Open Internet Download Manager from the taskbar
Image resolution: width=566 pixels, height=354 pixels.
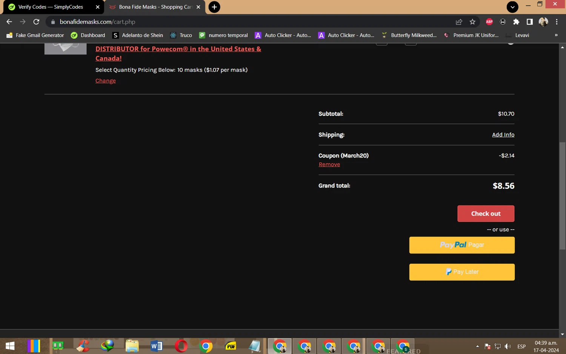[x=107, y=346]
